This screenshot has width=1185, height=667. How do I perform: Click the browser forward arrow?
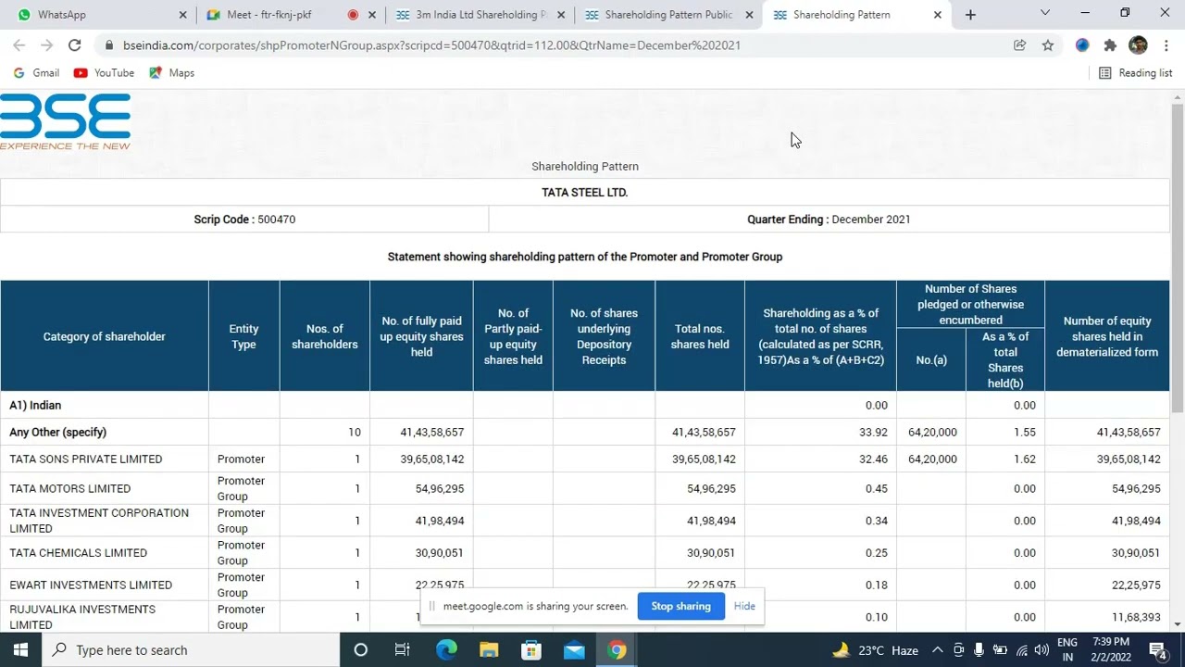(x=46, y=45)
